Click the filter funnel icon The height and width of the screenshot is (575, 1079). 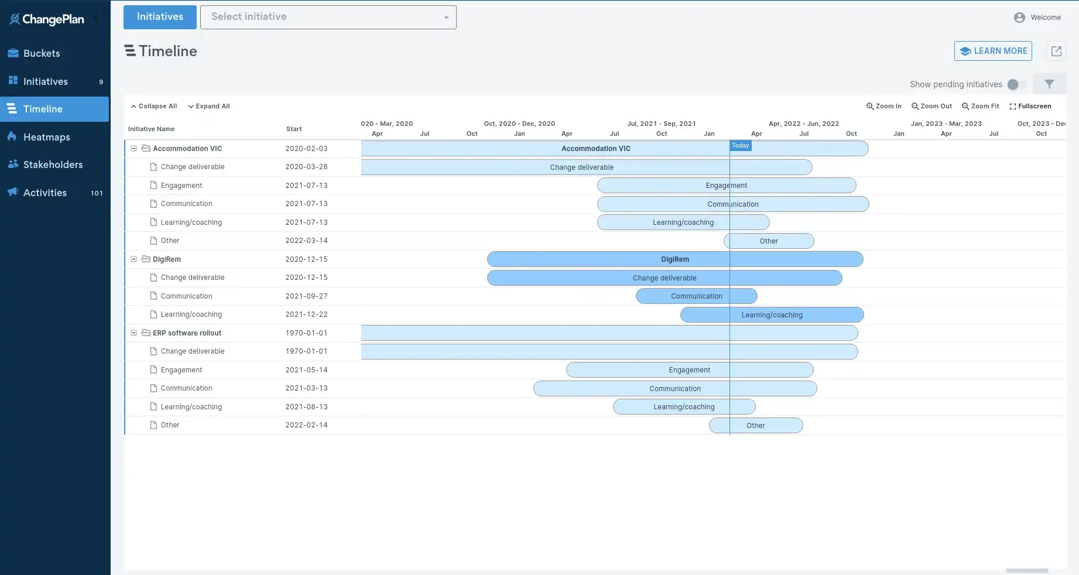pyautogui.click(x=1049, y=84)
